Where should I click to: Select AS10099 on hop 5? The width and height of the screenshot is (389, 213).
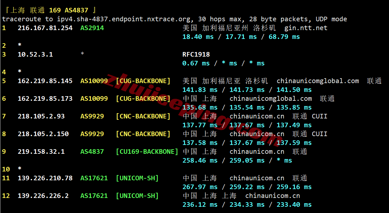(94, 81)
